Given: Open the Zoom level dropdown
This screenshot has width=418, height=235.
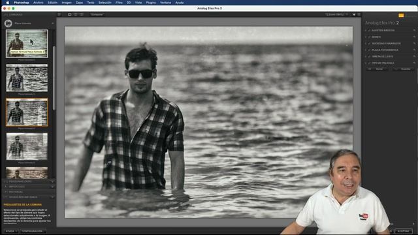Looking at the screenshot, I should (x=336, y=14).
